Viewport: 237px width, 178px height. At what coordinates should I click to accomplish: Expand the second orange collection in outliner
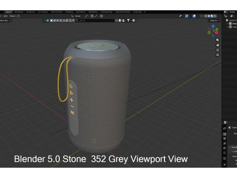click(227, 27)
